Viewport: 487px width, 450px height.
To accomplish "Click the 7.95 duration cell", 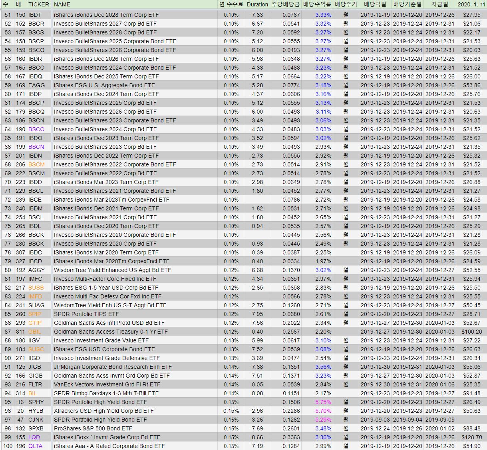I will click(257, 314).
